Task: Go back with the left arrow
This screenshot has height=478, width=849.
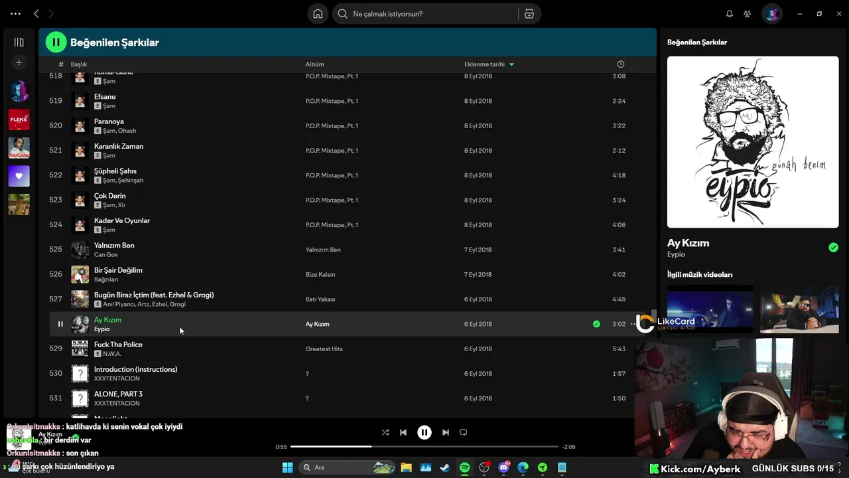Action: [x=36, y=13]
